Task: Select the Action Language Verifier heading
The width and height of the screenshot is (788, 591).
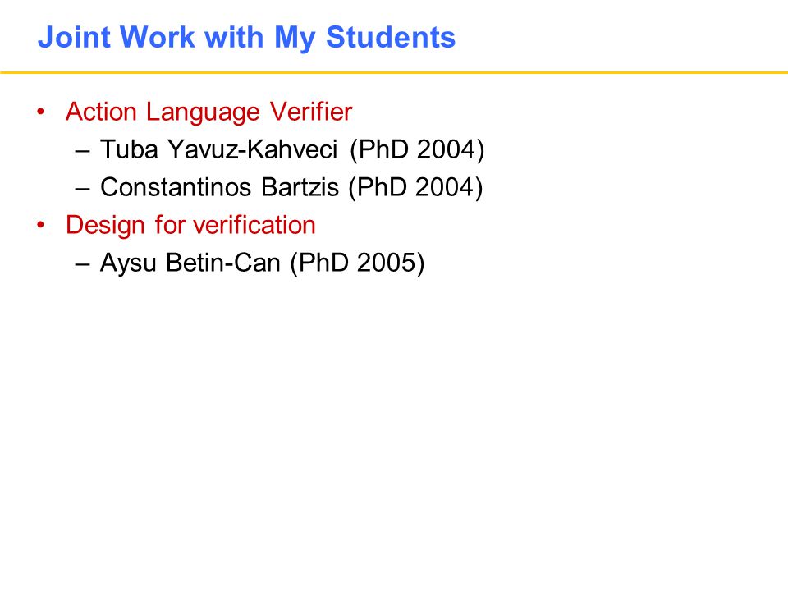Action: pyautogui.click(x=208, y=112)
